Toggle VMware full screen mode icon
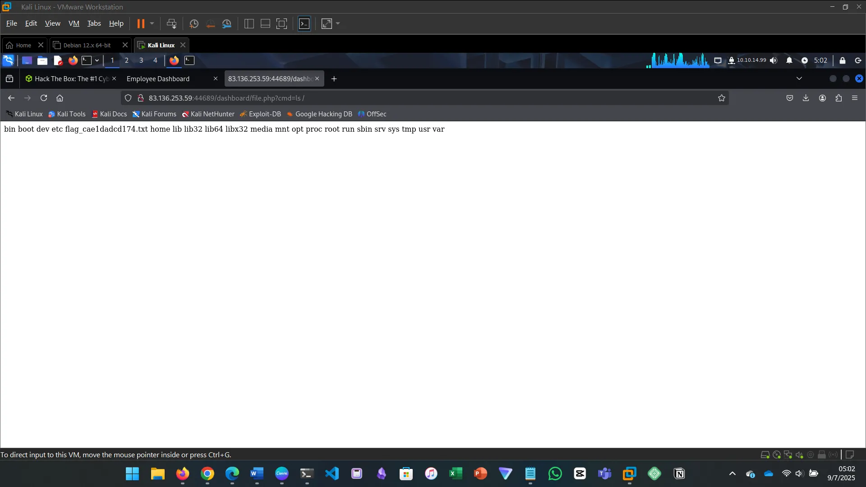866x487 pixels. 281,23
